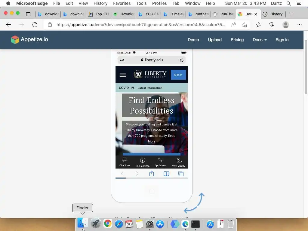308x231 pixels.
Task: Add this page to favorites star
Action: pyautogui.click(x=244, y=25)
